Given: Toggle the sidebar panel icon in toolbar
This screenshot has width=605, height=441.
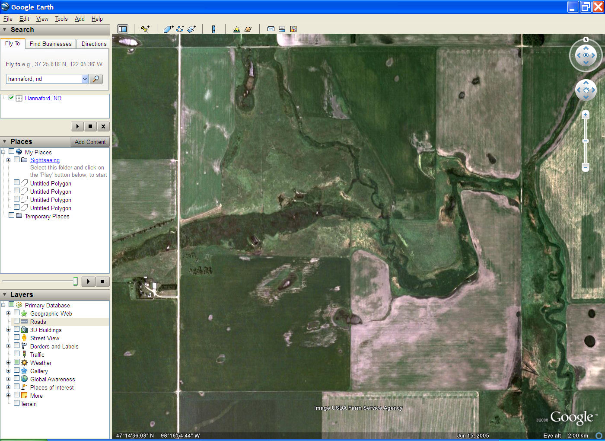Looking at the screenshot, I should coord(123,29).
